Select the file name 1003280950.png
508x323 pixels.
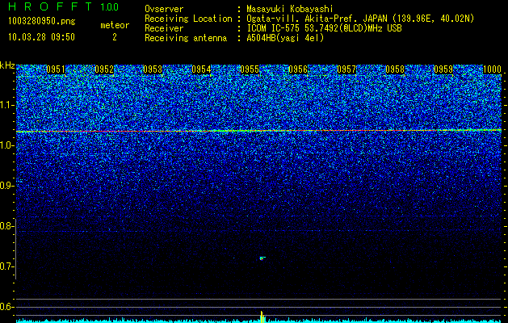pyautogui.click(x=42, y=22)
